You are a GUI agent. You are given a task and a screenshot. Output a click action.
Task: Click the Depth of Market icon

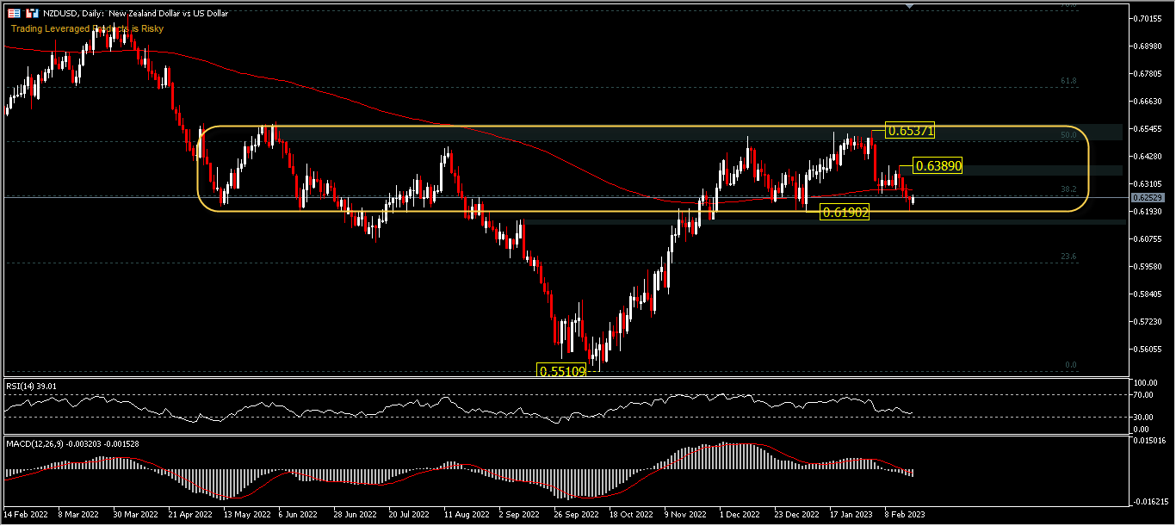32,14
